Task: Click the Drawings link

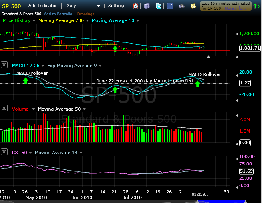Action: 85,14
